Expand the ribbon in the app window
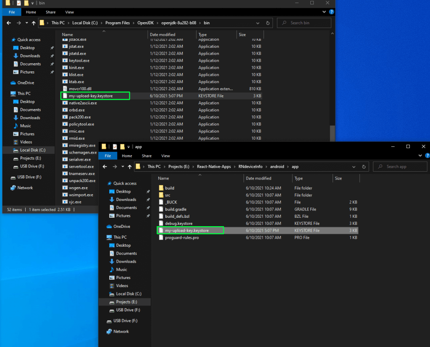Viewport: 430px width, 347px height. click(x=419, y=156)
